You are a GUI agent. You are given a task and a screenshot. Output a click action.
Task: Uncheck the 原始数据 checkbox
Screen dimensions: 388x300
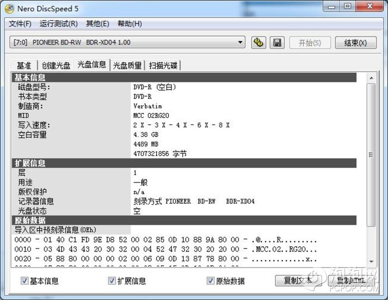pyautogui.click(x=210, y=281)
